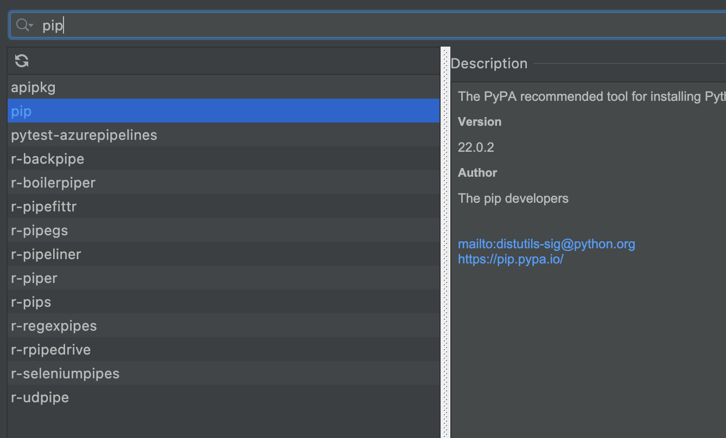726x438 pixels.
Task: Click the dotted splitter between list and description
Action: pyautogui.click(x=445, y=242)
